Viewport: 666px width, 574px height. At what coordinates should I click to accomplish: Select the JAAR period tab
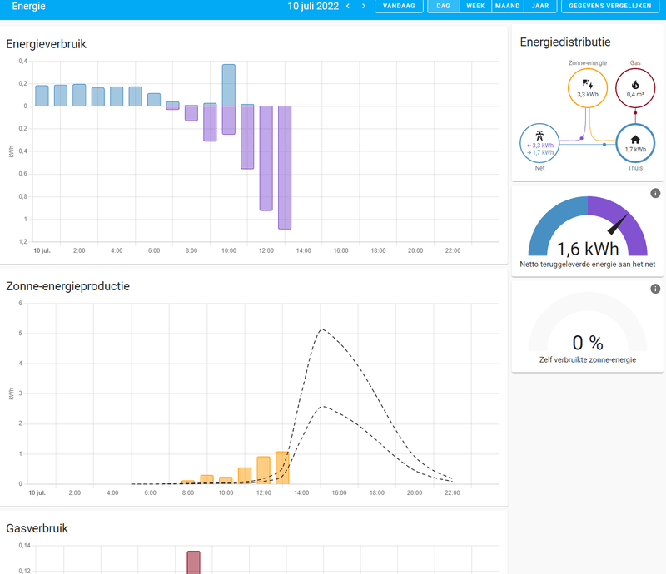[x=540, y=6]
